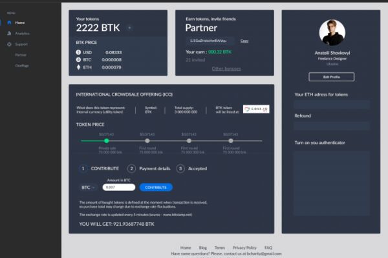Image resolution: width=388 pixels, height=258 pixels.
Task: Select the third token price round marker
Action: pos(189,141)
